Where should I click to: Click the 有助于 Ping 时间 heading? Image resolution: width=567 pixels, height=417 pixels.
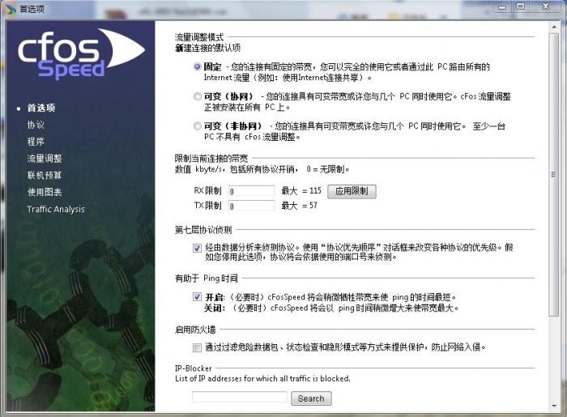(x=207, y=279)
